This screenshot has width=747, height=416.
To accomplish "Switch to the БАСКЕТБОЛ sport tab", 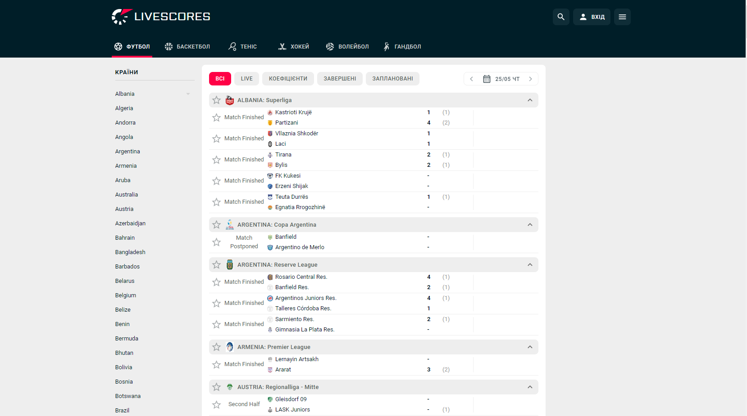I will 187,46.
